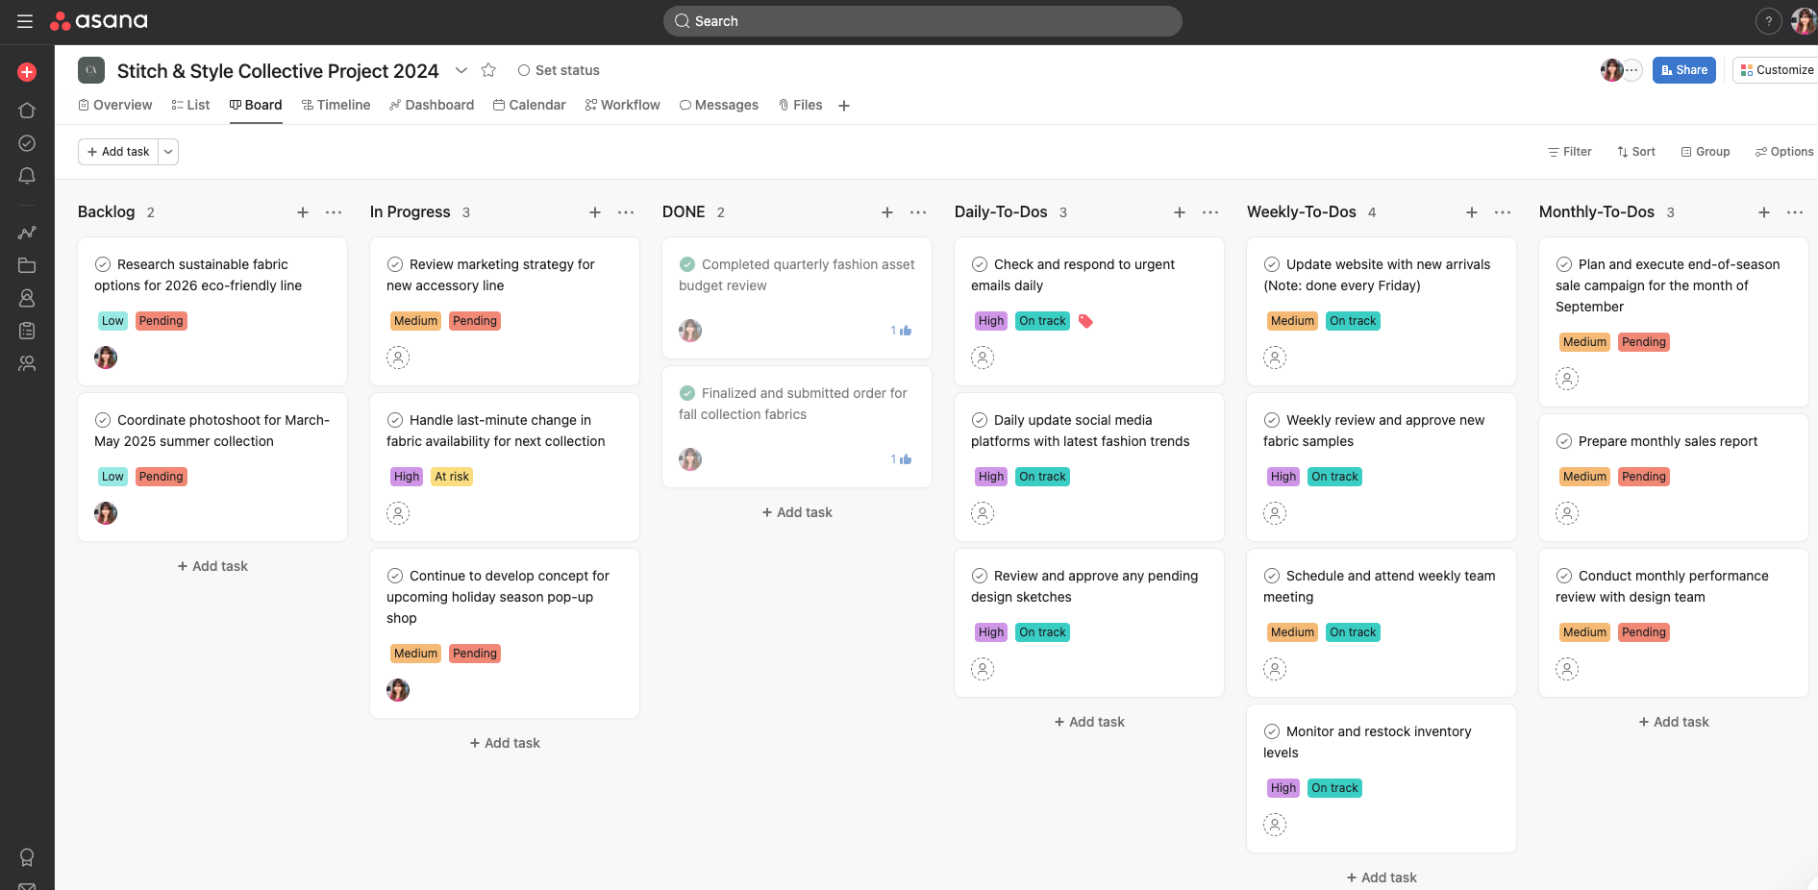Image resolution: width=1818 pixels, height=890 pixels.
Task: Expand the Add task dropdown arrow
Action: (168, 152)
